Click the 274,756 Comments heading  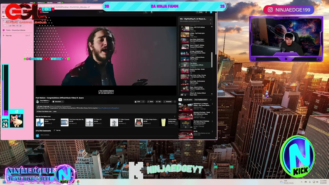(43, 131)
